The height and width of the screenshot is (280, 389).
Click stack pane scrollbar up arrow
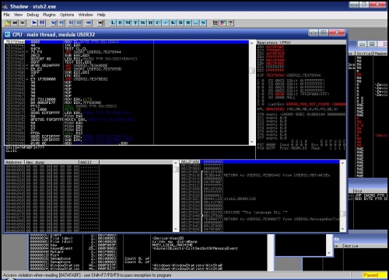(x=342, y=163)
